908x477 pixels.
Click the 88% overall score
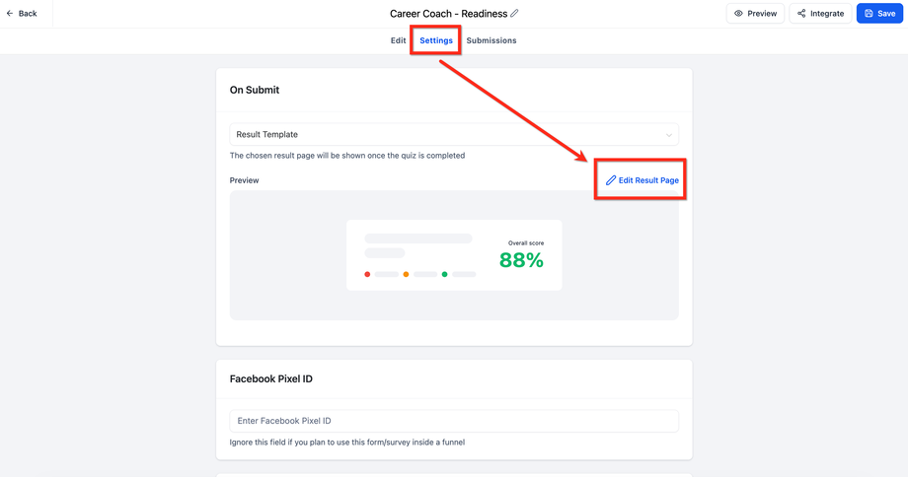(x=521, y=260)
